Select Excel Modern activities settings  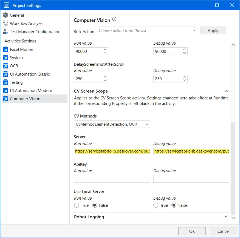pos(22,50)
